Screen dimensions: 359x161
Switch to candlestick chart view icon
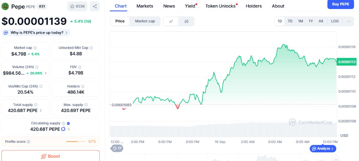coord(186,21)
